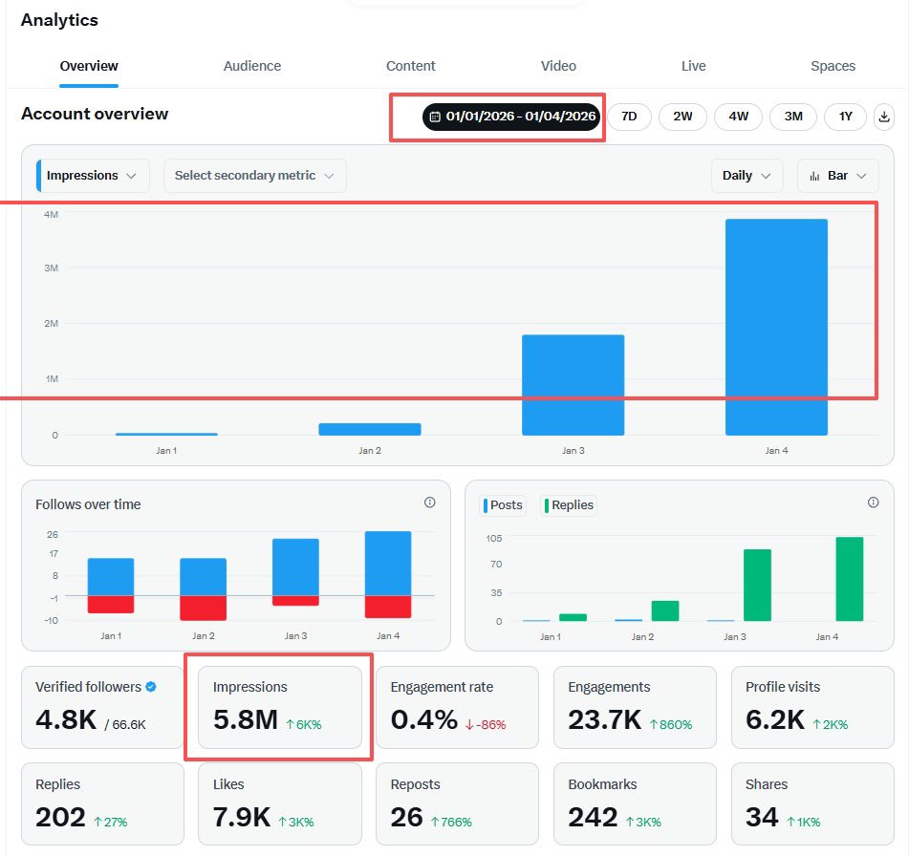This screenshot has width=909, height=856.
Task: Toggle the Posts series in the chart legend
Action: tap(505, 505)
